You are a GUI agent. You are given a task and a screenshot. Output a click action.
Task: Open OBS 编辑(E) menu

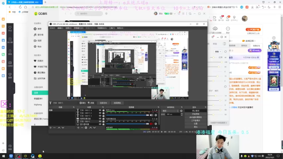[60, 28]
